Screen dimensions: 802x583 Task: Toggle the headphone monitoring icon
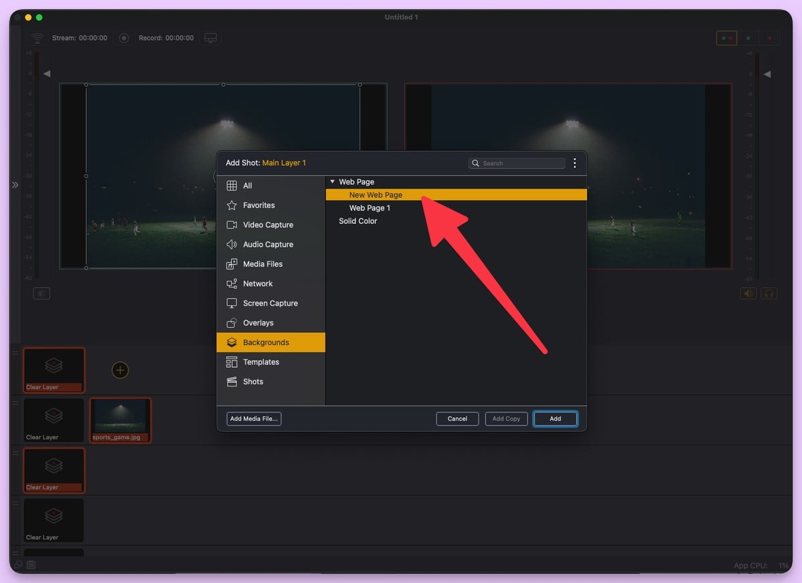[767, 293]
